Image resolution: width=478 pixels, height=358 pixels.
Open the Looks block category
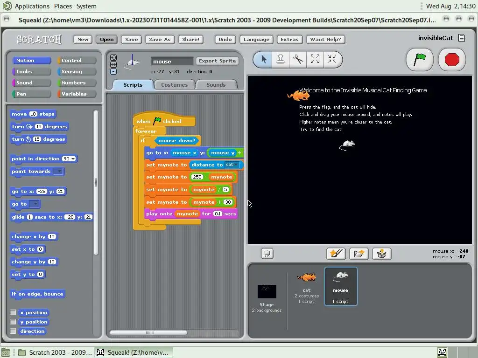(x=31, y=71)
